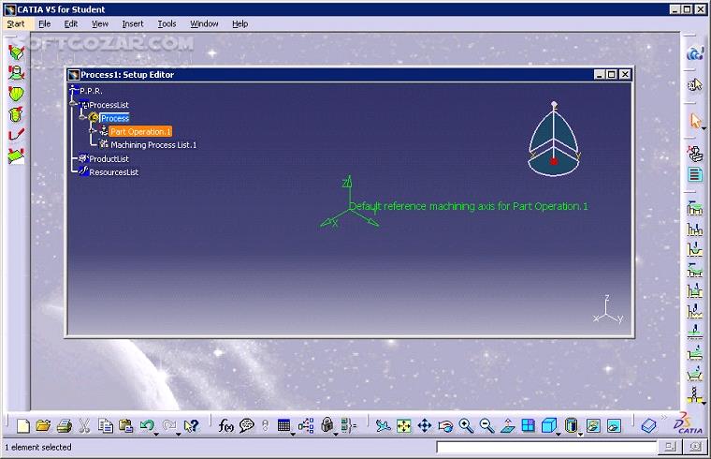711x459 pixels.
Task: Select ProcessList in the tree
Action: coord(109,105)
